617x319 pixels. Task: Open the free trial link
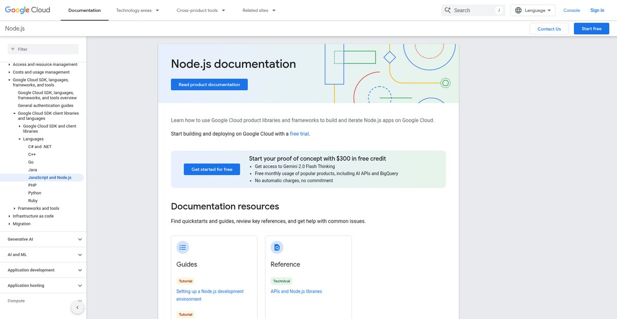[x=300, y=134]
